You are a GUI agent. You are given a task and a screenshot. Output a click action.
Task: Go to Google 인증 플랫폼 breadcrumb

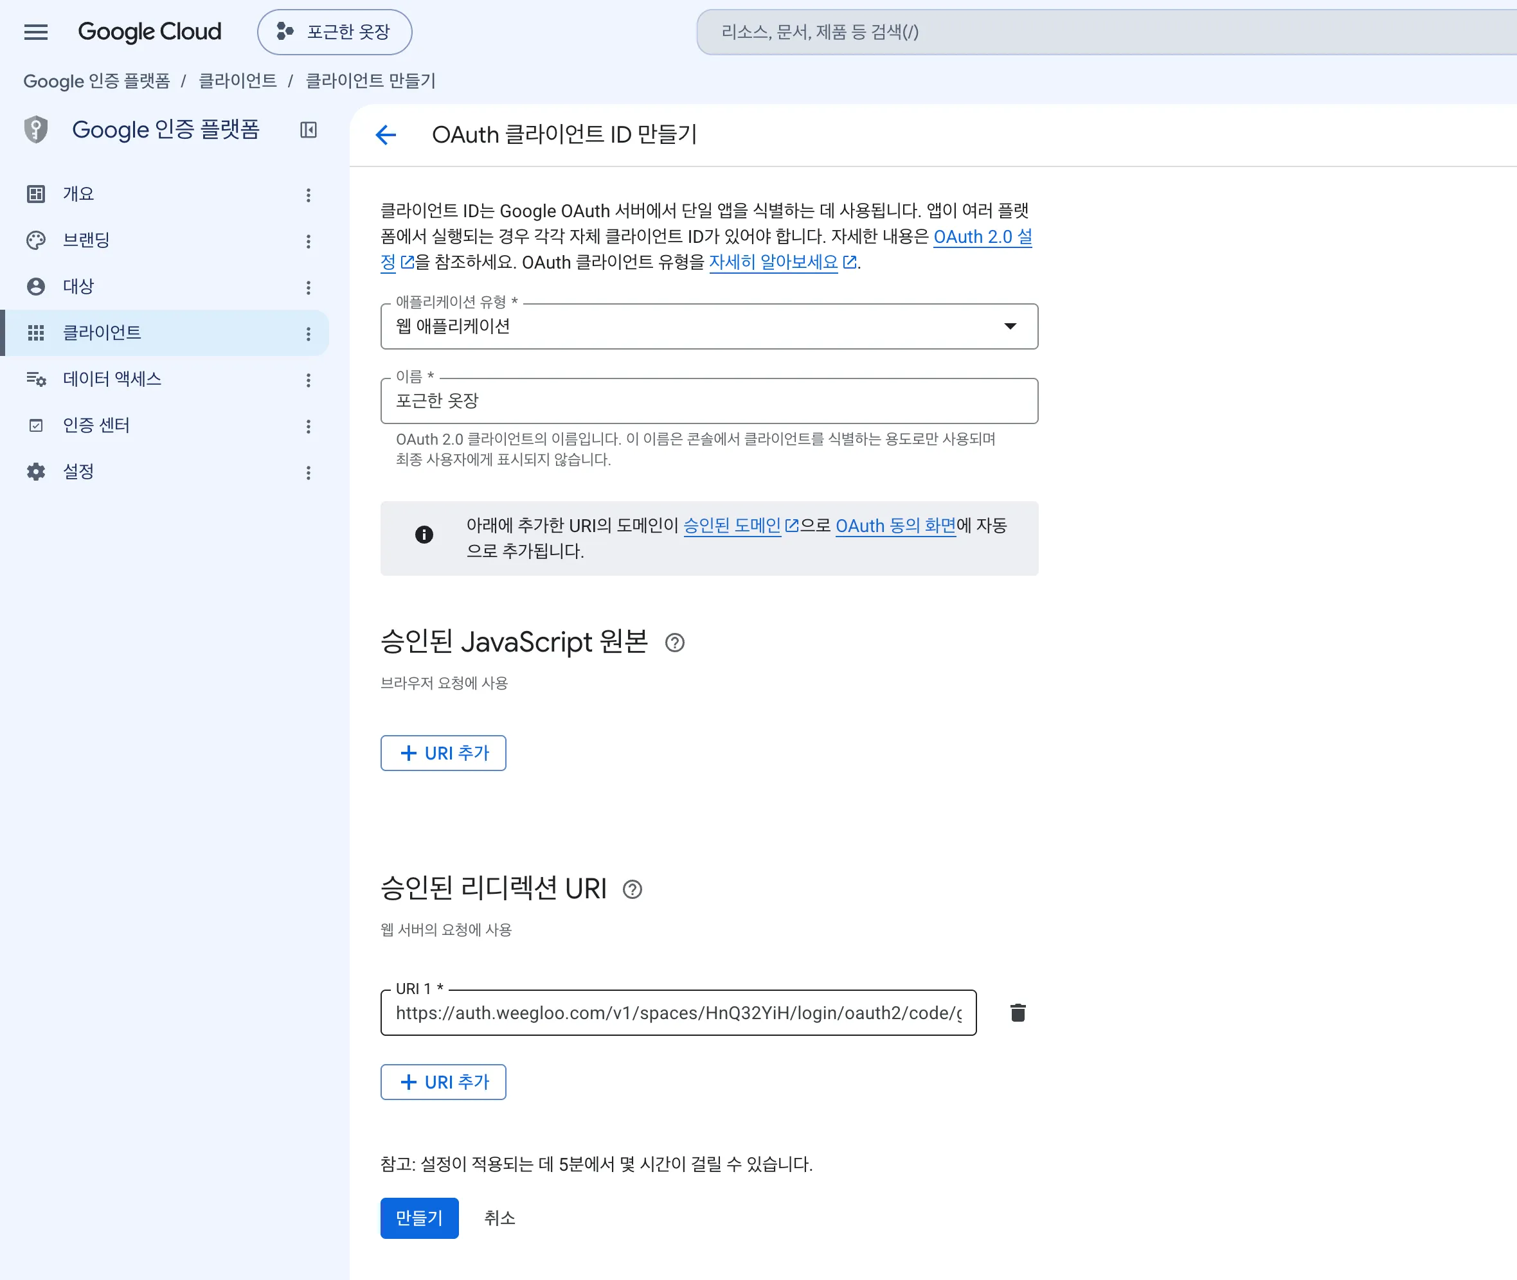(96, 80)
